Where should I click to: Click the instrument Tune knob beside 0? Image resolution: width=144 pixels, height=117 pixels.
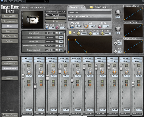coord(57,28)
